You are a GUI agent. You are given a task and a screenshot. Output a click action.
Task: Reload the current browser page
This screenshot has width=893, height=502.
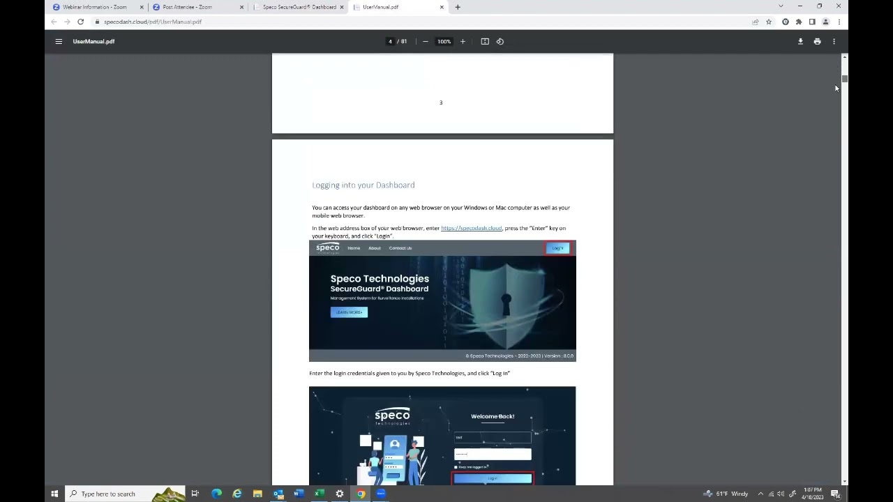[80, 22]
